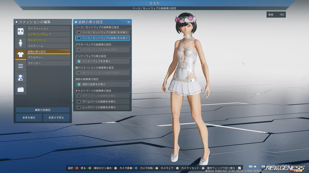Open the folder-shaped category icon
Viewport: 309px width, 173px height.
click(x=21, y=89)
